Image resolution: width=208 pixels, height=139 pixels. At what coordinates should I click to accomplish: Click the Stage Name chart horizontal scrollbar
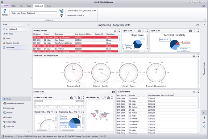(x=132, y=51)
